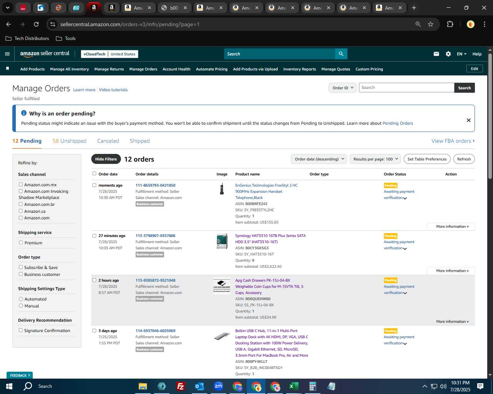The height and width of the screenshot is (394, 493).
Task: Open the Windows Start menu
Action: coord(9,386)
